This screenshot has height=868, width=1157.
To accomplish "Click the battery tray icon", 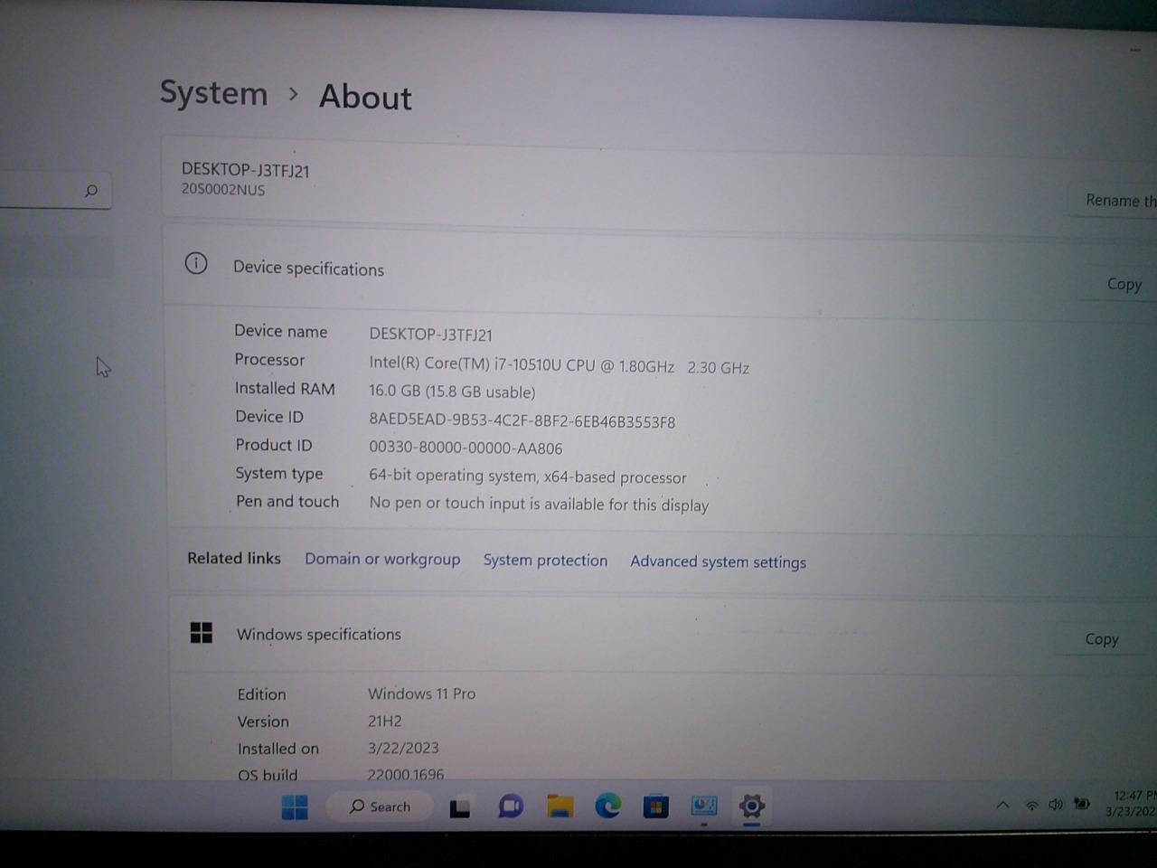I will [1081, 803].
